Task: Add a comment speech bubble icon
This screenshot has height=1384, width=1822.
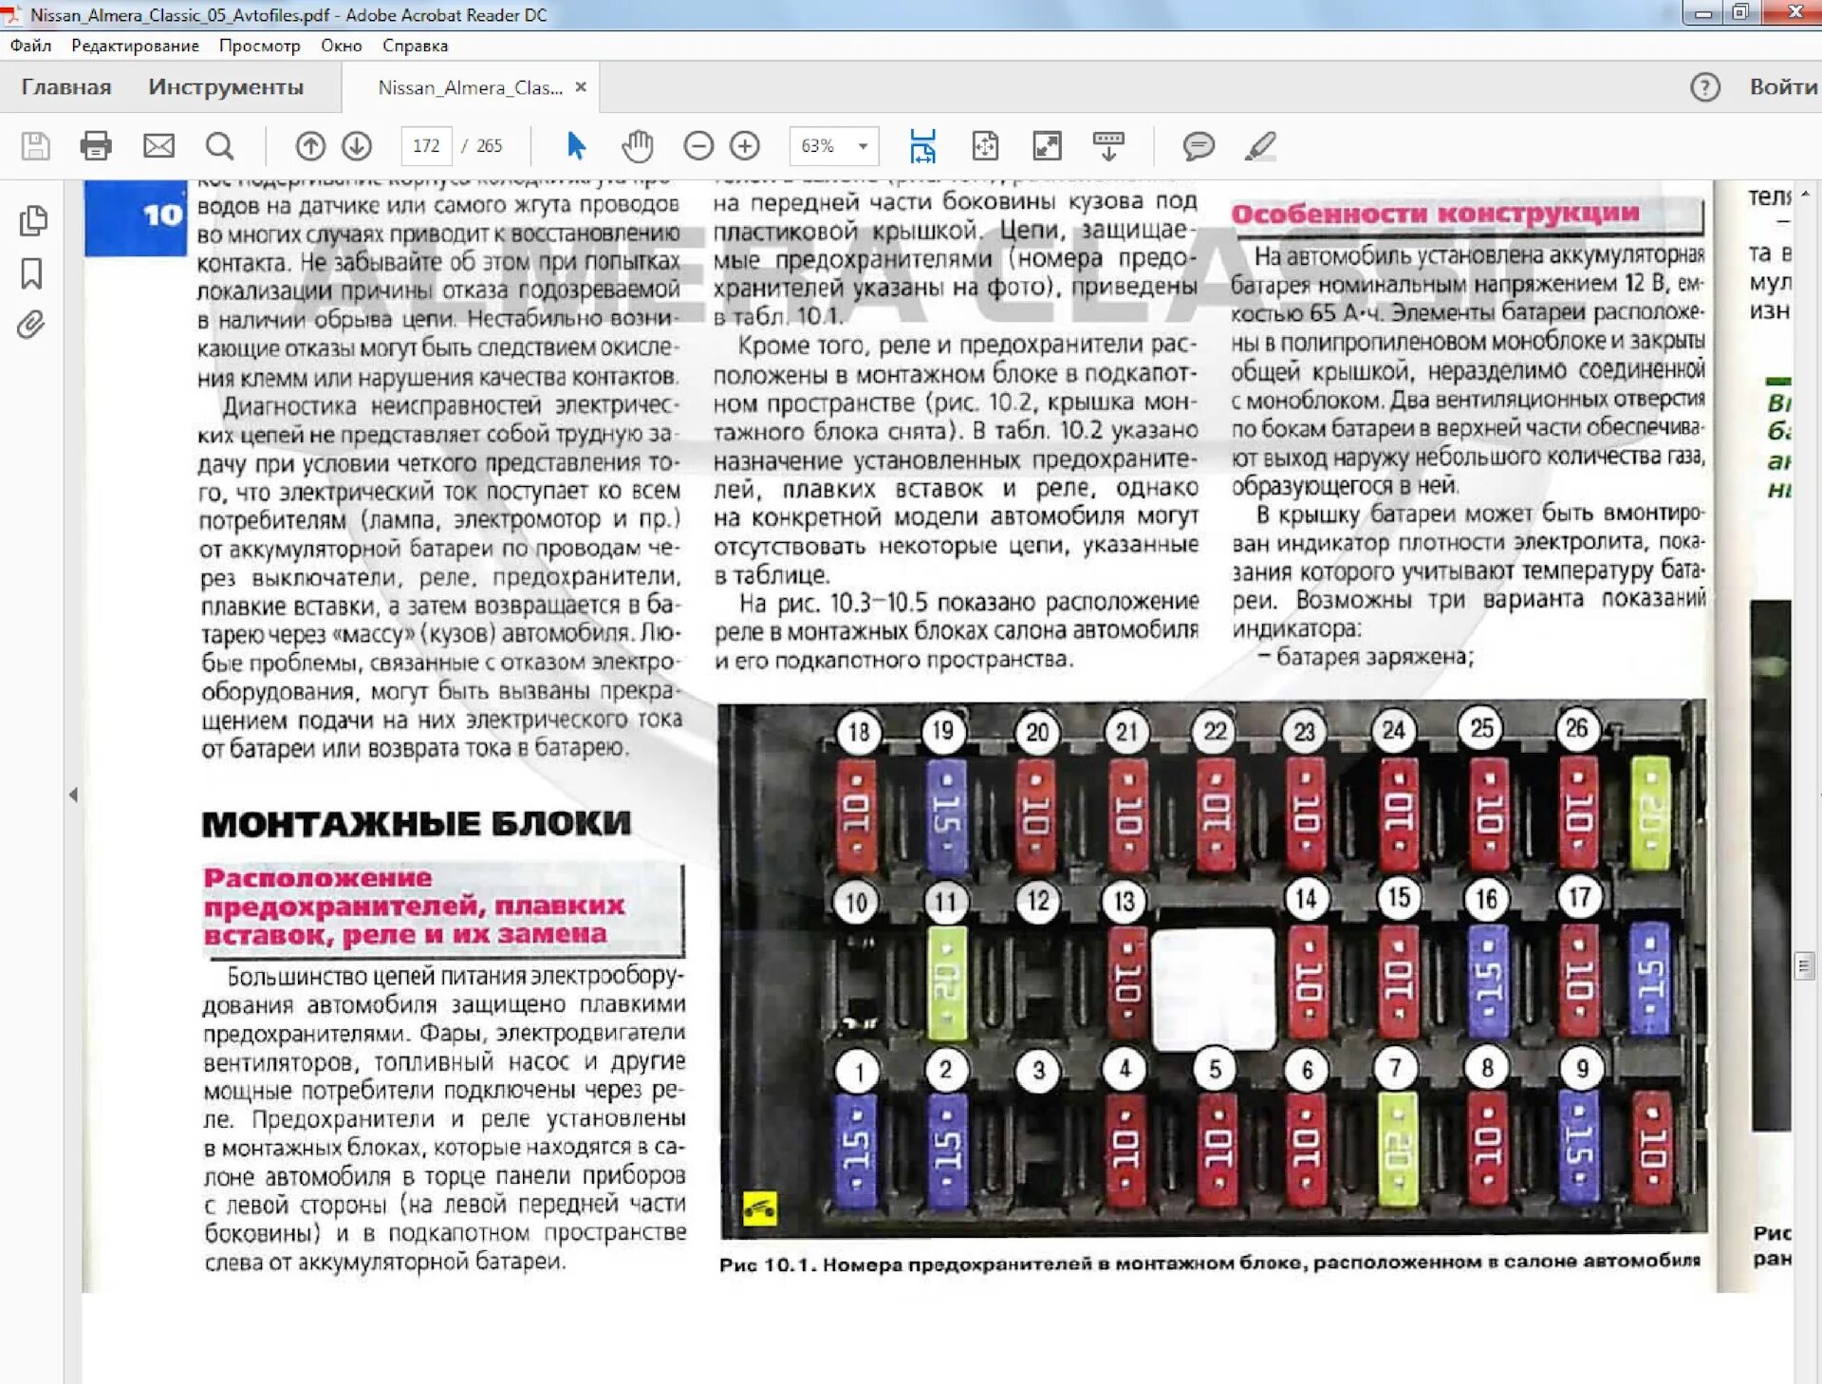Action: [1199, 146]
